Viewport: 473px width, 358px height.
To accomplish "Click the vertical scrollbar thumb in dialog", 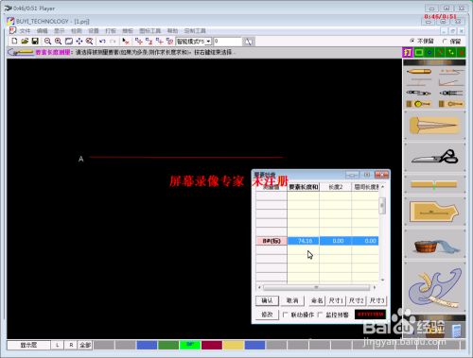I will pyautogui.click(x=382, y=206).
